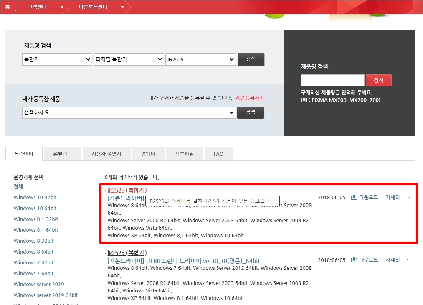Open the iR2525 model dropdown

coord(200,59)
